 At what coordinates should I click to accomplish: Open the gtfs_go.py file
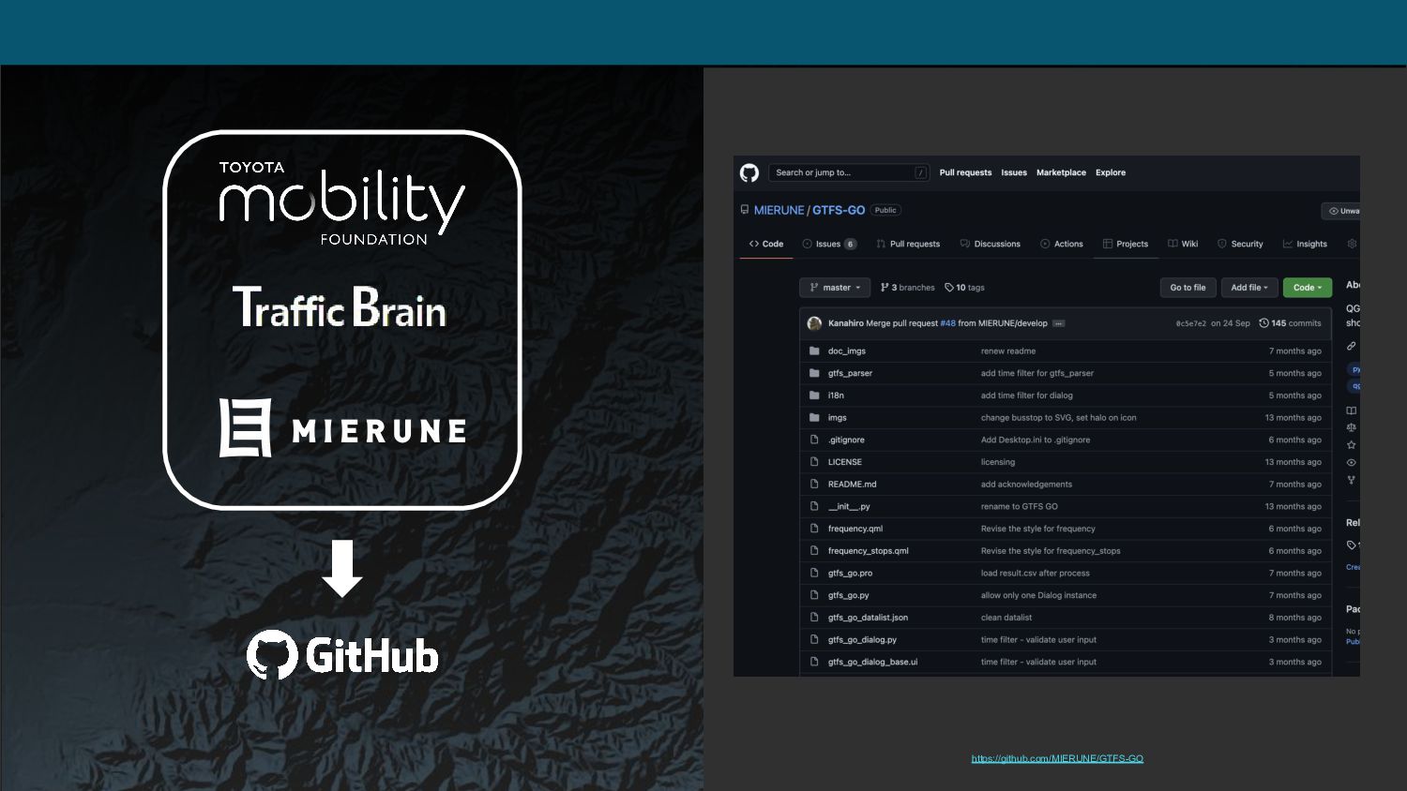tap(849, 595)
